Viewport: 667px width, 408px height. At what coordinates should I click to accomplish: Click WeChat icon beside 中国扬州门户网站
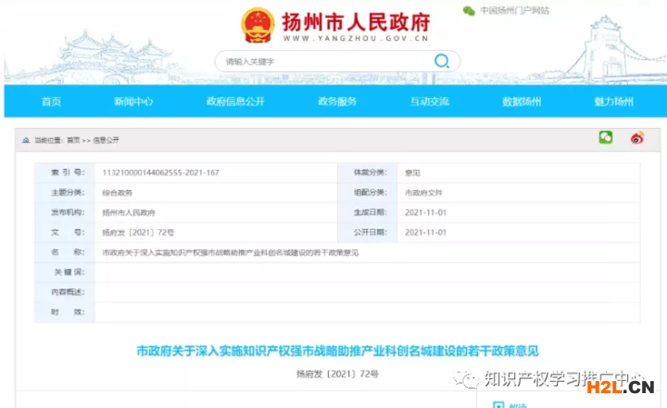click(470, 11)
